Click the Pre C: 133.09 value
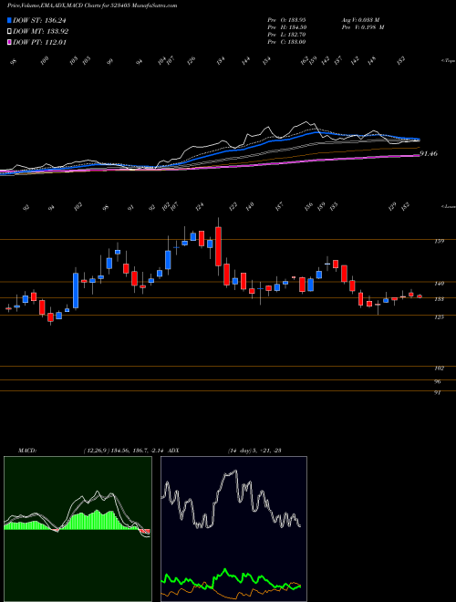Image resolution: width=456 pixels, height=602 pixels. tap(286, 42)
